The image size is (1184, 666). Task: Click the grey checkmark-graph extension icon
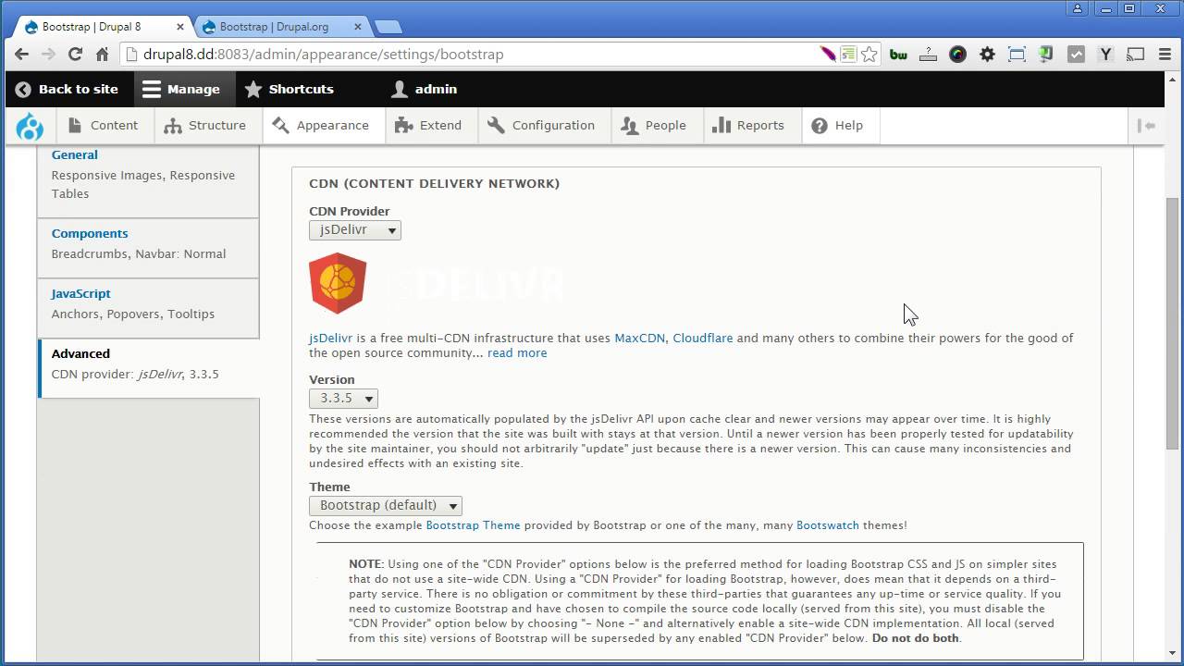[1076, 55]
